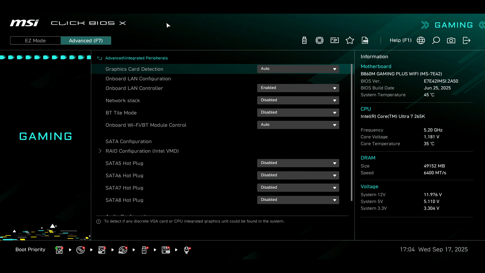Open the Network stack Disabled dropdown
This screenshot has height=273, width=485.
[x=298, y=100]
